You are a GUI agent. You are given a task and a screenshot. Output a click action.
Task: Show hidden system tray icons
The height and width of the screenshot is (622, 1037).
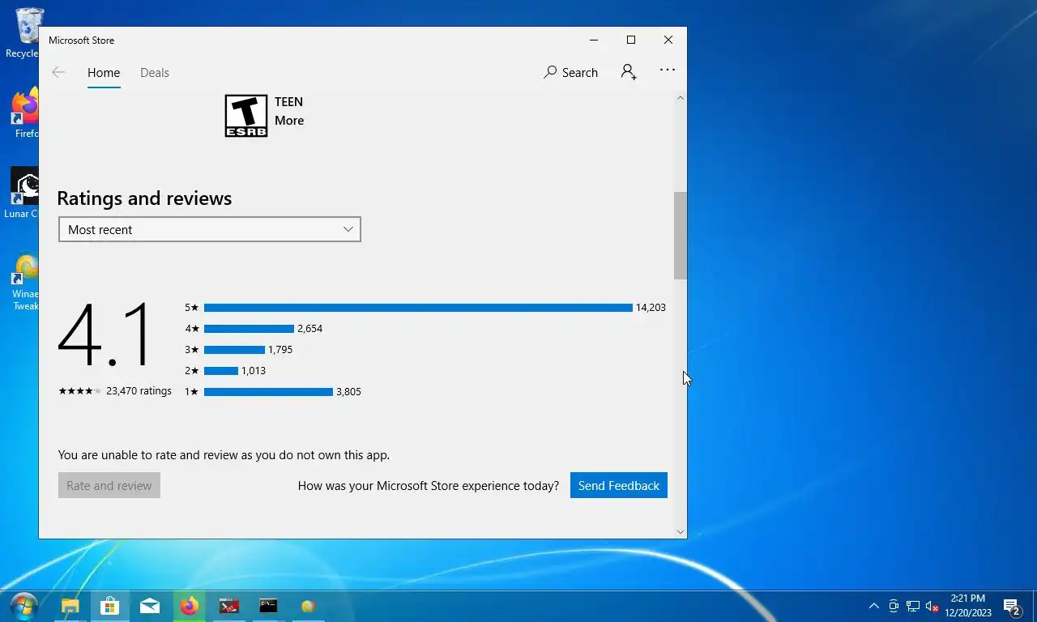(873, 606)
